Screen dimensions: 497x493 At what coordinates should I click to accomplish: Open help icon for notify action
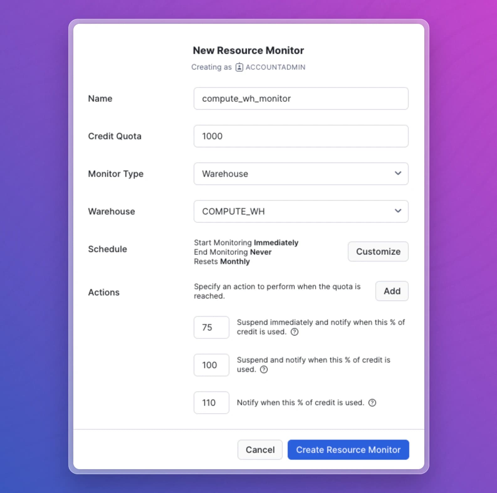372,403
